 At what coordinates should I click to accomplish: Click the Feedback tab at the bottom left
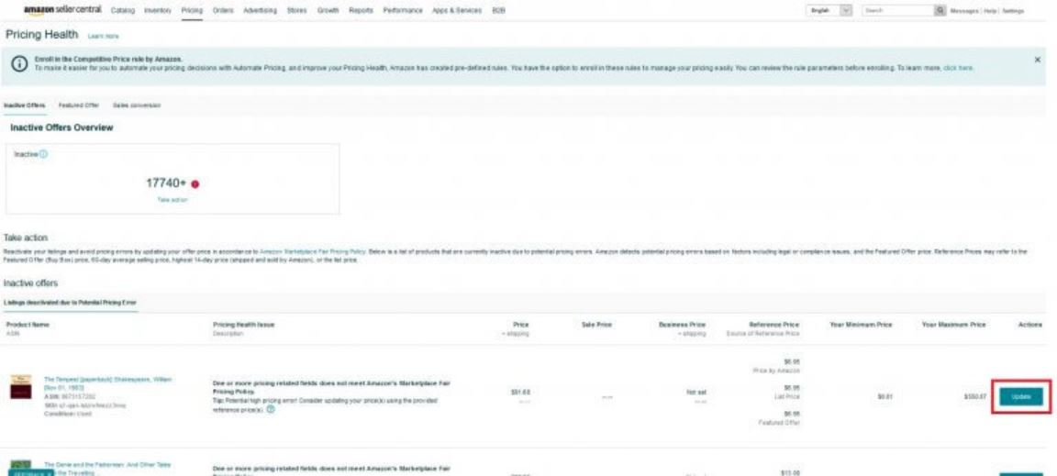tap(31, 472)
